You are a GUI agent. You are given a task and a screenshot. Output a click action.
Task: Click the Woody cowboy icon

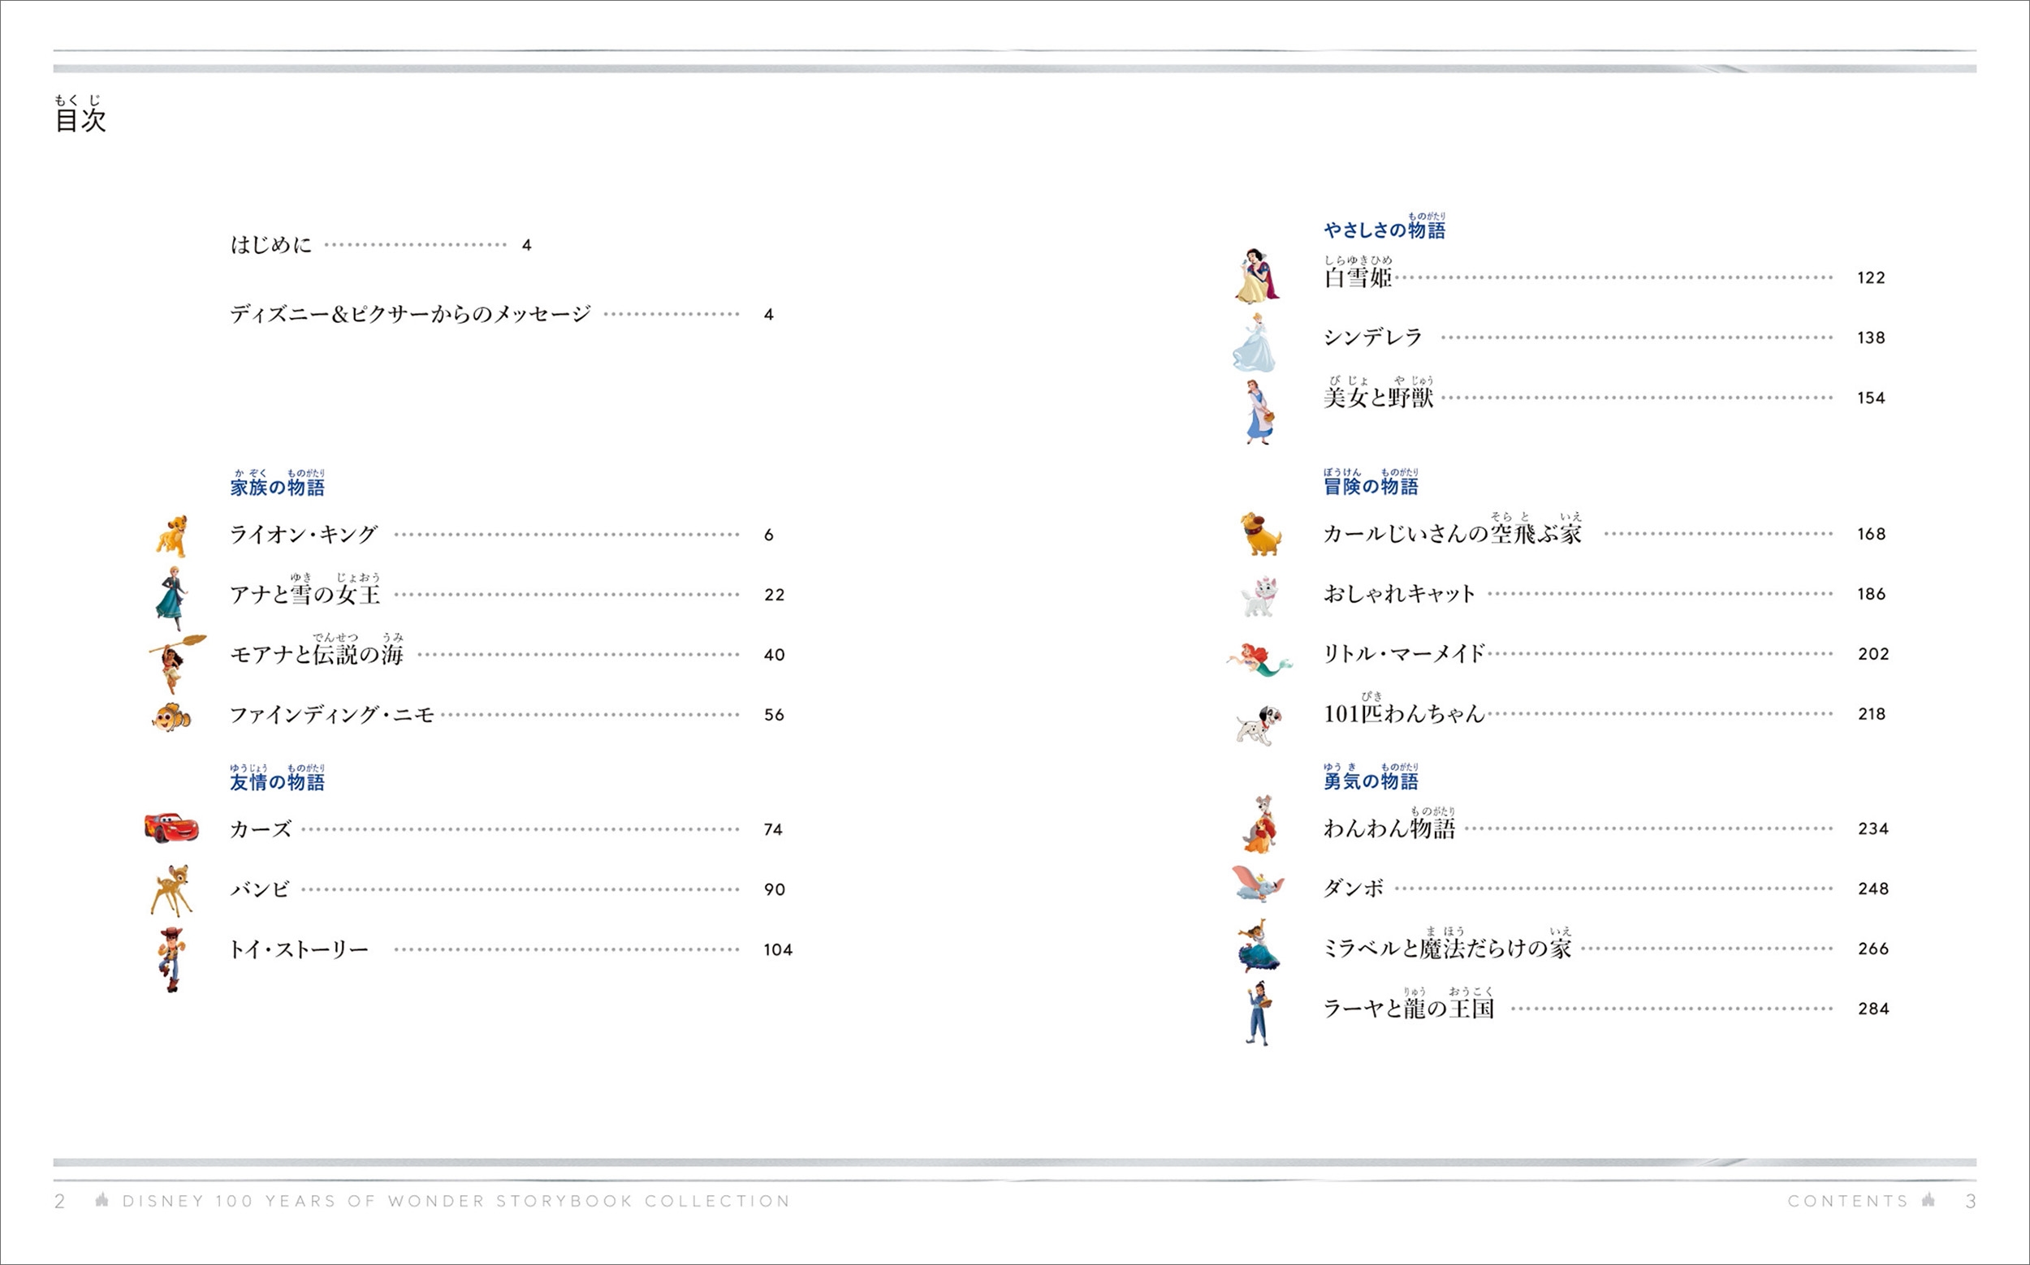171,959
